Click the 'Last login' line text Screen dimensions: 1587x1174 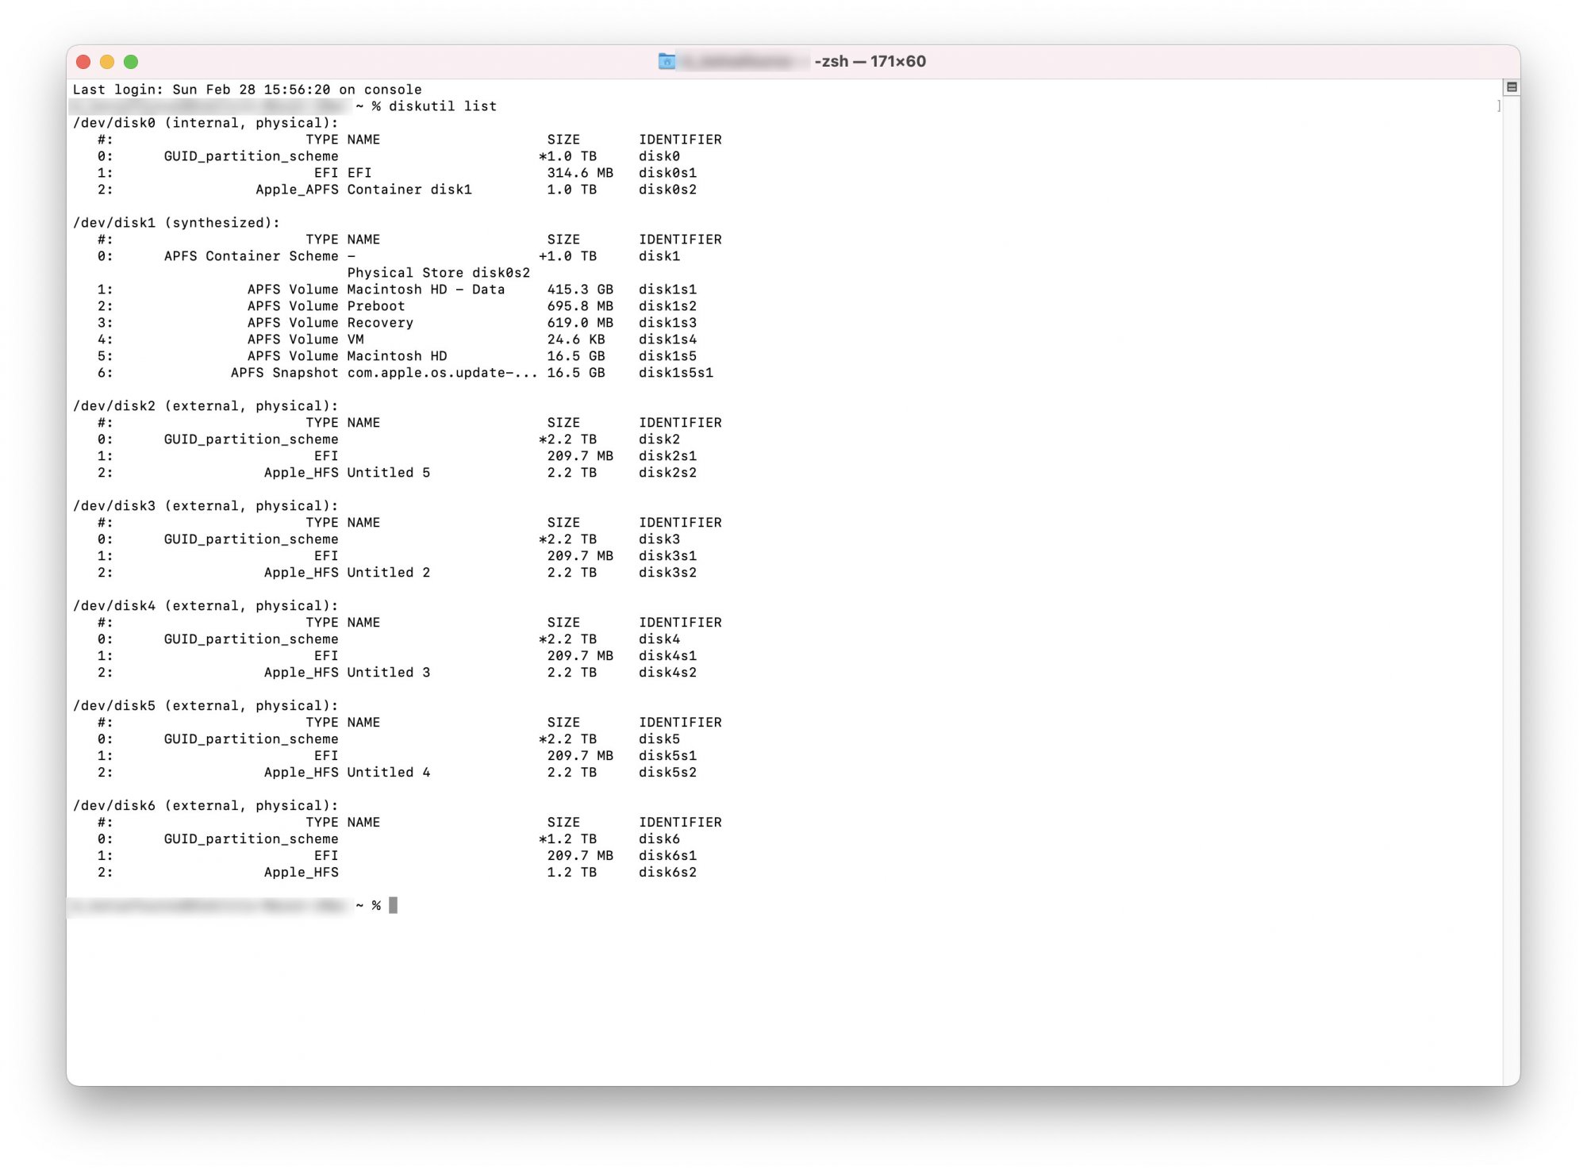[x=247, y=90]
